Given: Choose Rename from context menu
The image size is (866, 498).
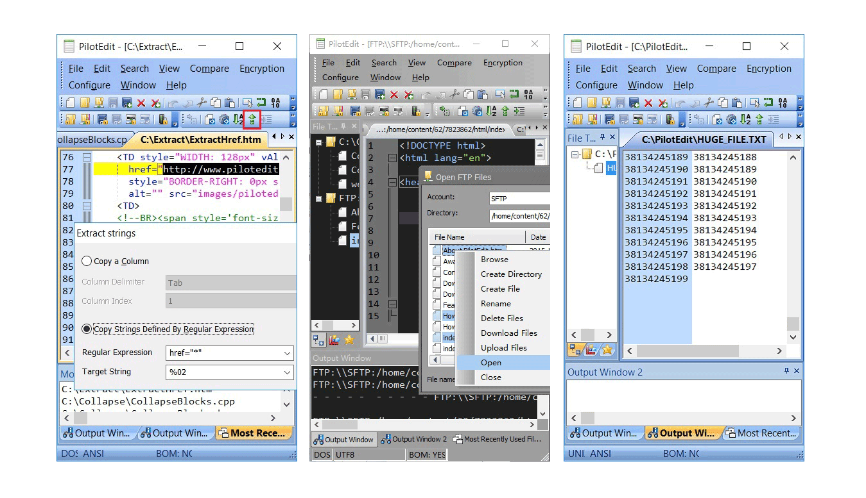Looking at the screenshot, I should (496, 303).
